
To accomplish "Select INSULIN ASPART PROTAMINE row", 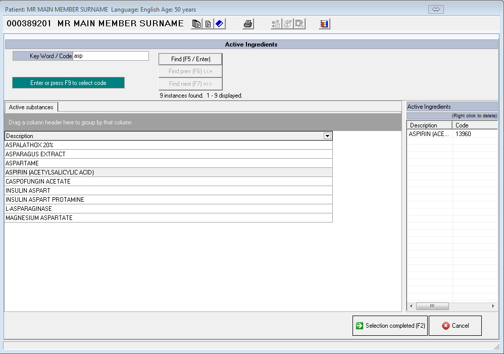I will point(44,200).
